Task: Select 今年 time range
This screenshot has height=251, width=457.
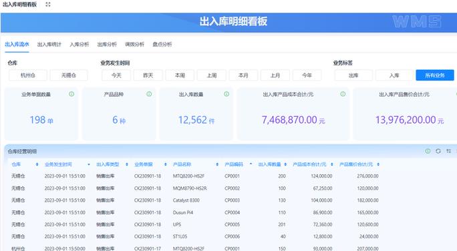Action: coord(307,75)
